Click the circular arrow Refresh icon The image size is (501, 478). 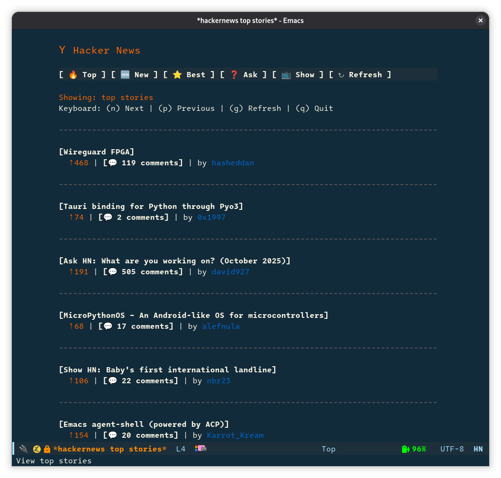pyautogui.click(x=341, y=74)
